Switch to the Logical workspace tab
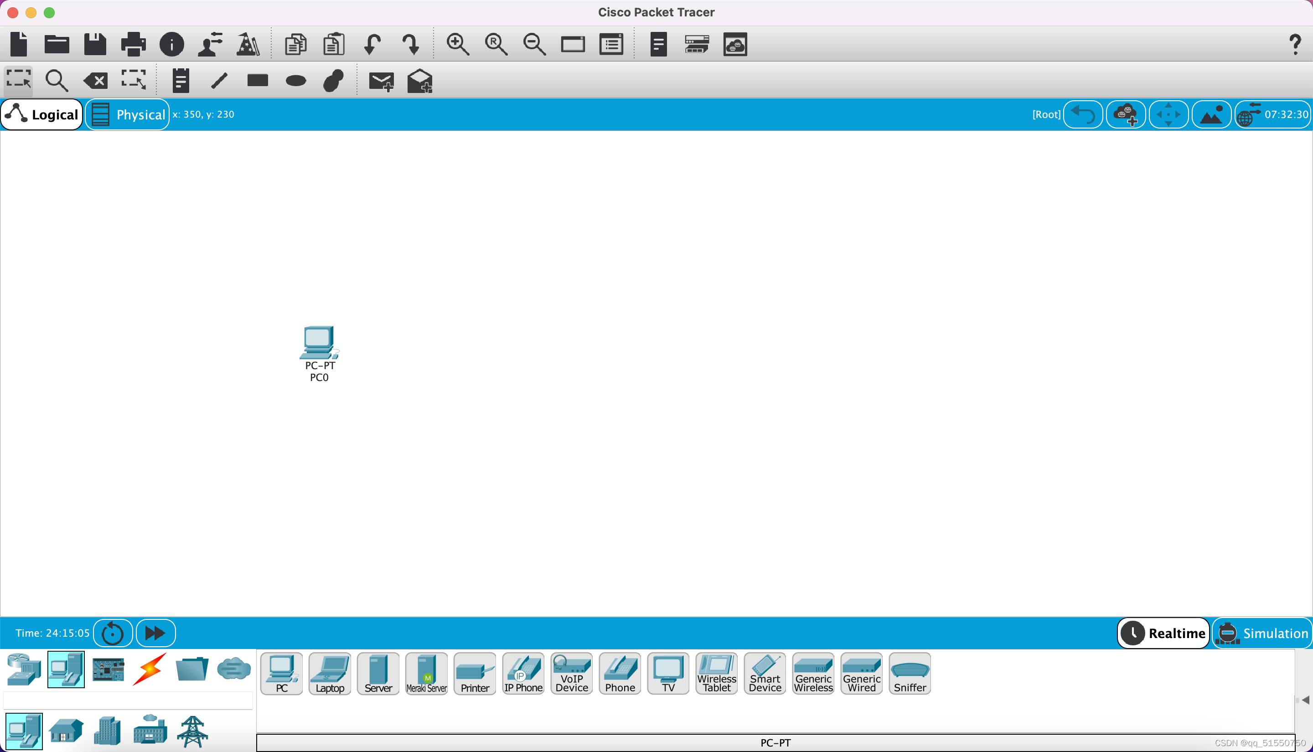1313x752 pixels. 42,114
